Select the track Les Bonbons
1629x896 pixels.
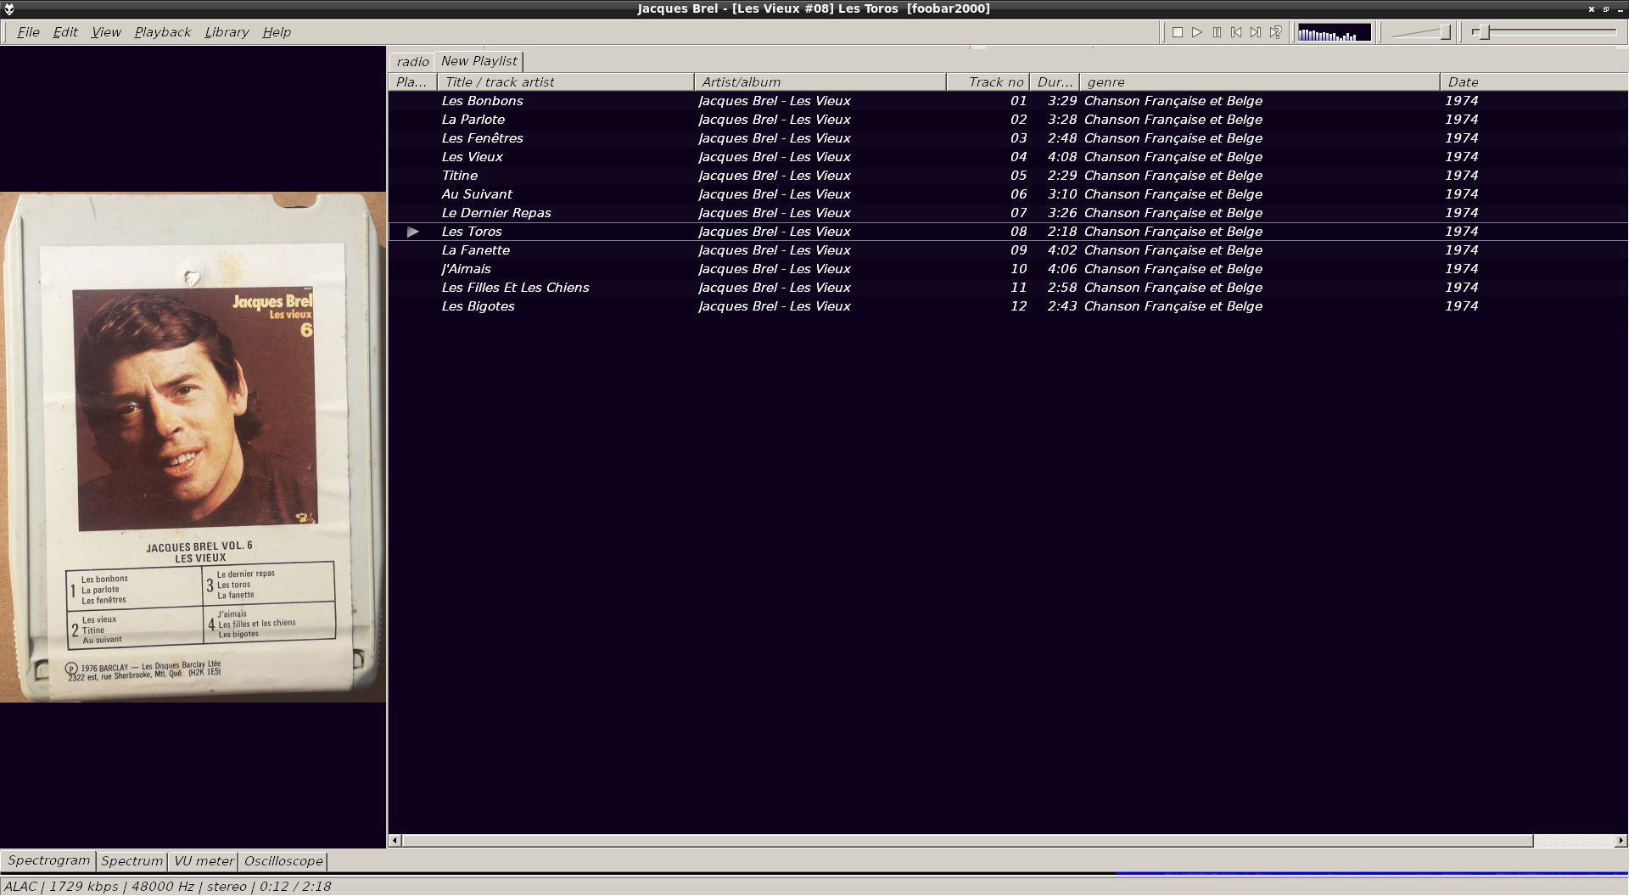point(1008,101)
